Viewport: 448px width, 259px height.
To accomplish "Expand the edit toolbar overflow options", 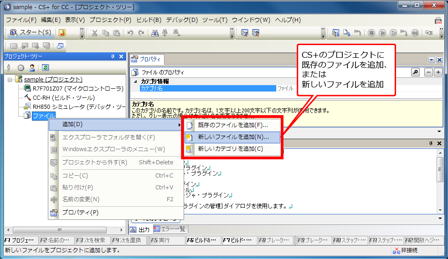I will click(232, 33).
